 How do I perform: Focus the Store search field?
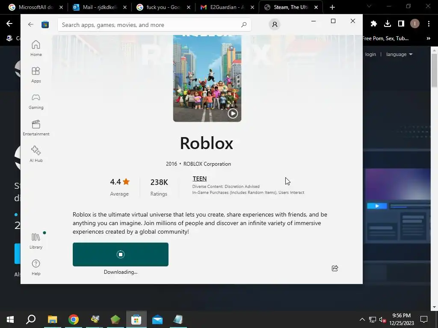pyautogui.click(x=154, y=25)
